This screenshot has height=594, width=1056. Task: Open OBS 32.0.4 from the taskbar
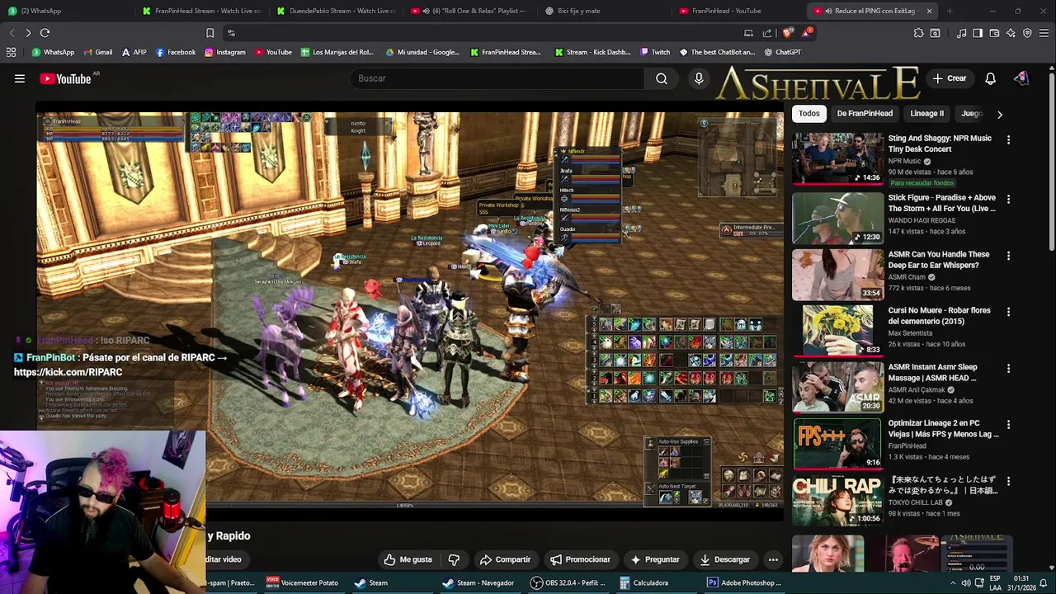[568, 582]
